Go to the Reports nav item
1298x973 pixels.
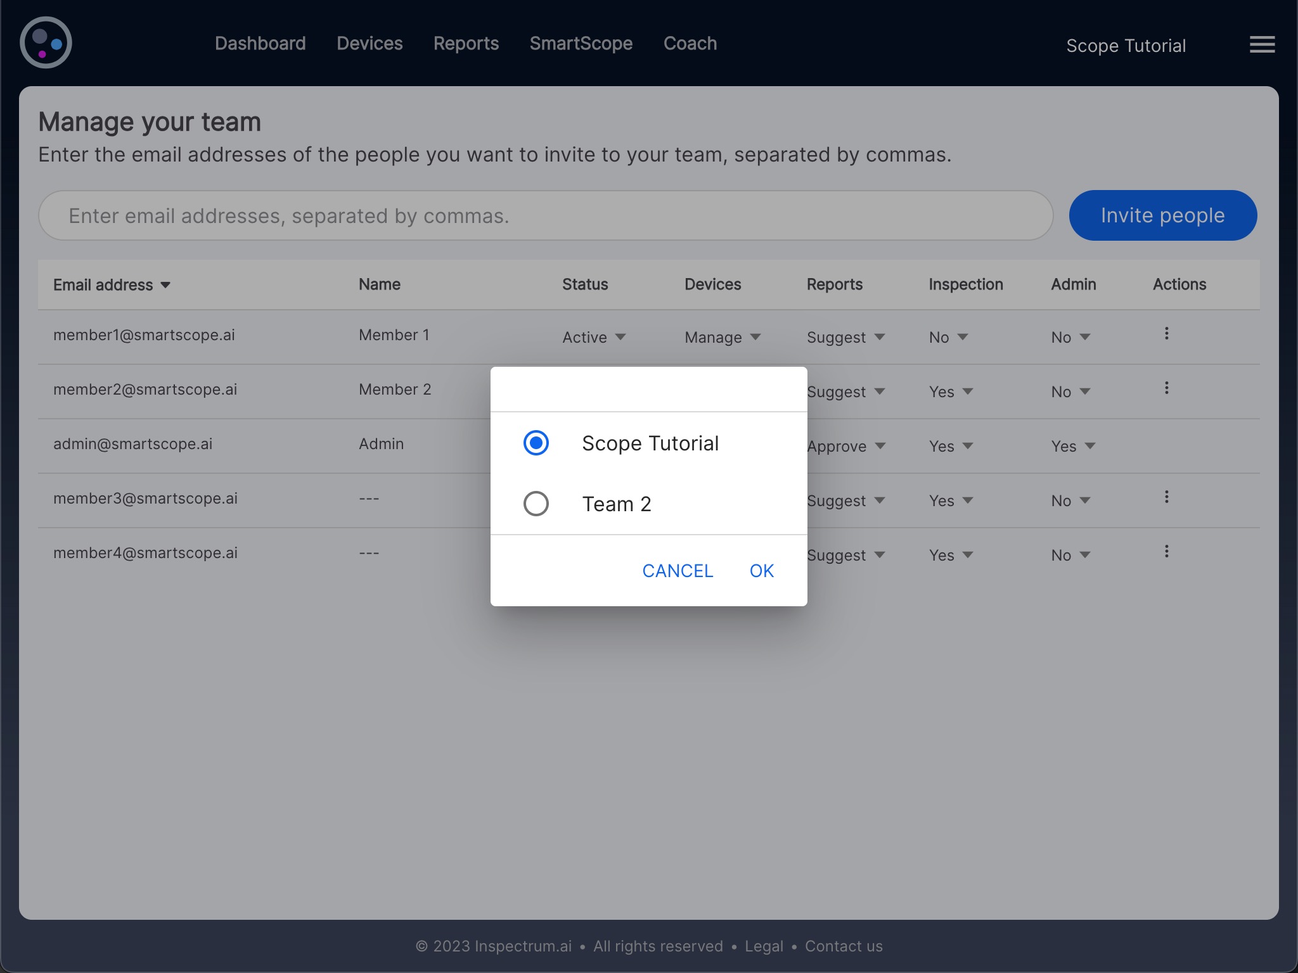pyautogui.click(x=466, y=43)
